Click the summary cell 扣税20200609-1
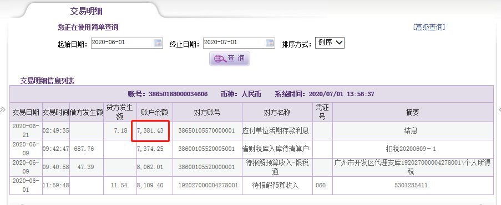 (411, 149)
